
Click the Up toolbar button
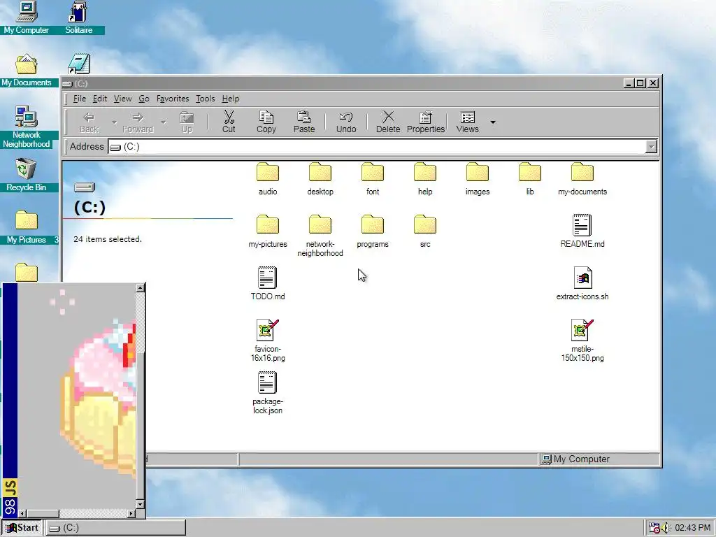pyautogui.click(x=187, y=122)
